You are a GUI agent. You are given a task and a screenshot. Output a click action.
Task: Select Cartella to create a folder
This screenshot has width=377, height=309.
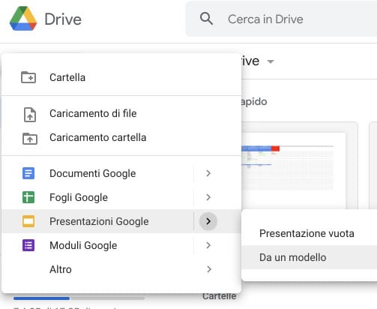tap(121, 77)
